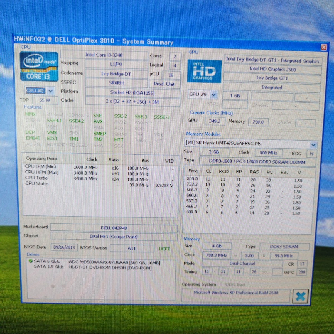Click the Integrated GPU type field
This screenshot has height=334, width=334.
click(x=272, y=87)
